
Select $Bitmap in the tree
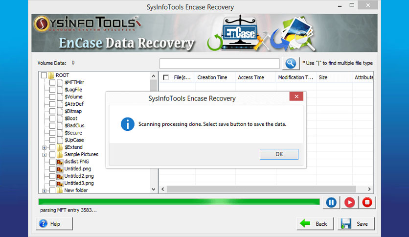pos(73,111)
